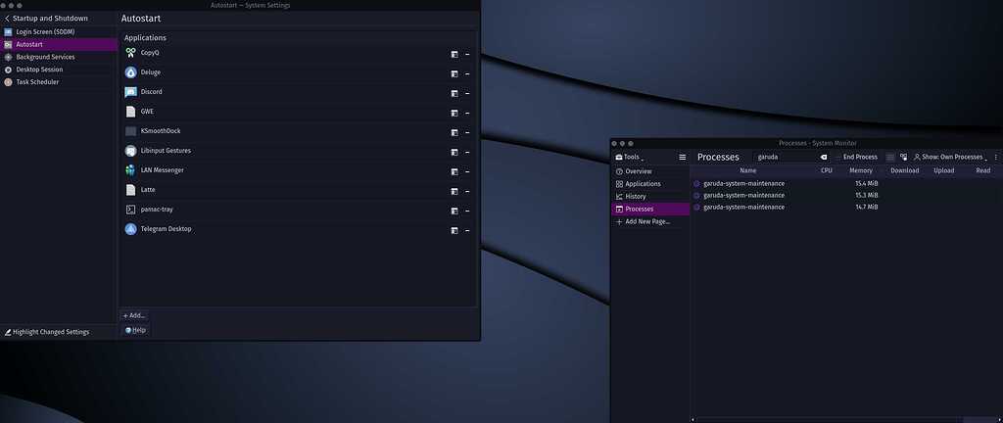Open properties icon for Telegram Desktop entry
Viewport: 1003px width, 423px height.
(454, 230)
